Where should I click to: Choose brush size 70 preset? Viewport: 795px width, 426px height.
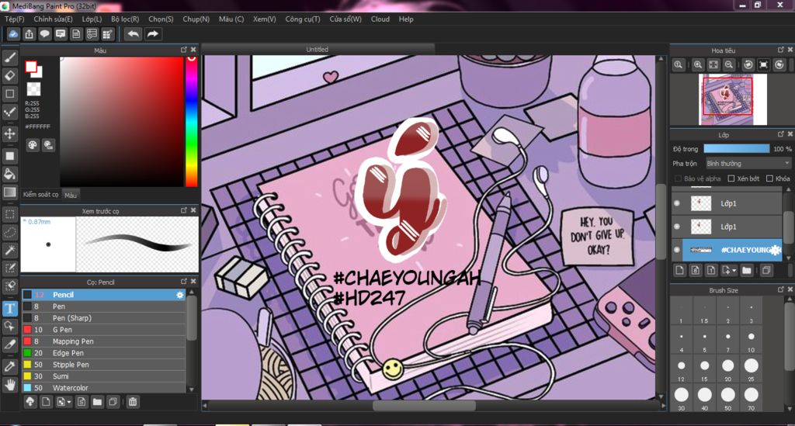752,398
